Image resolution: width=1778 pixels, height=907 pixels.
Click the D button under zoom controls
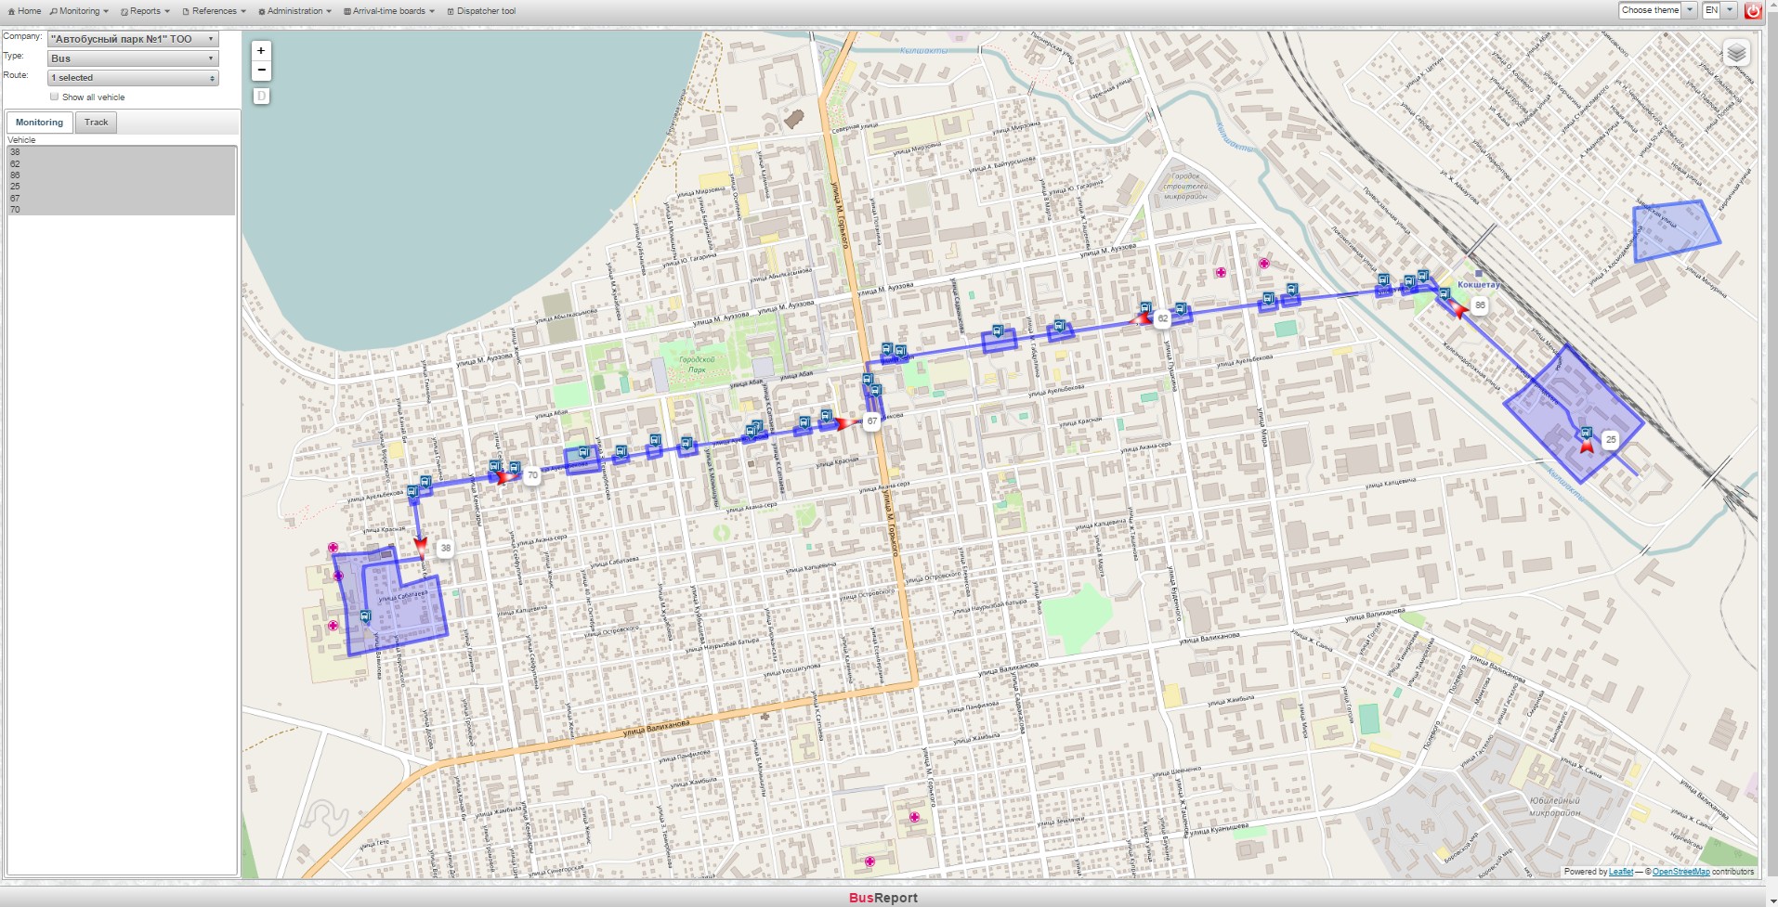[x=261, y=96]
